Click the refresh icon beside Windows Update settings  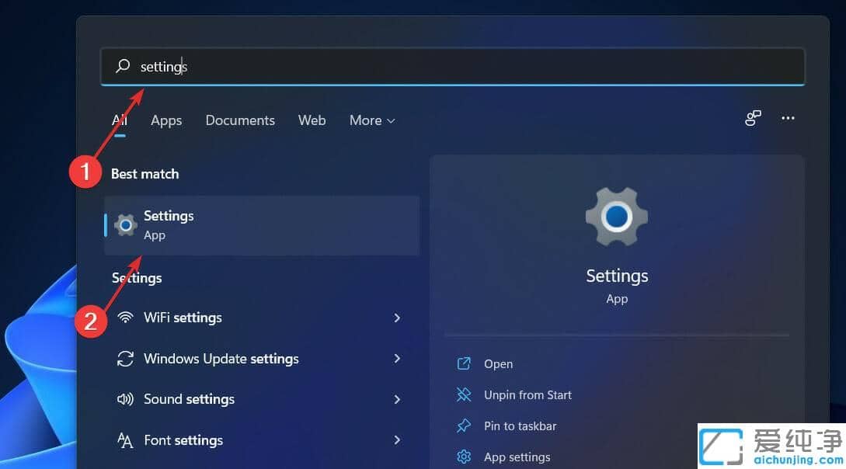pyautogui.click(x=124, y=359)
